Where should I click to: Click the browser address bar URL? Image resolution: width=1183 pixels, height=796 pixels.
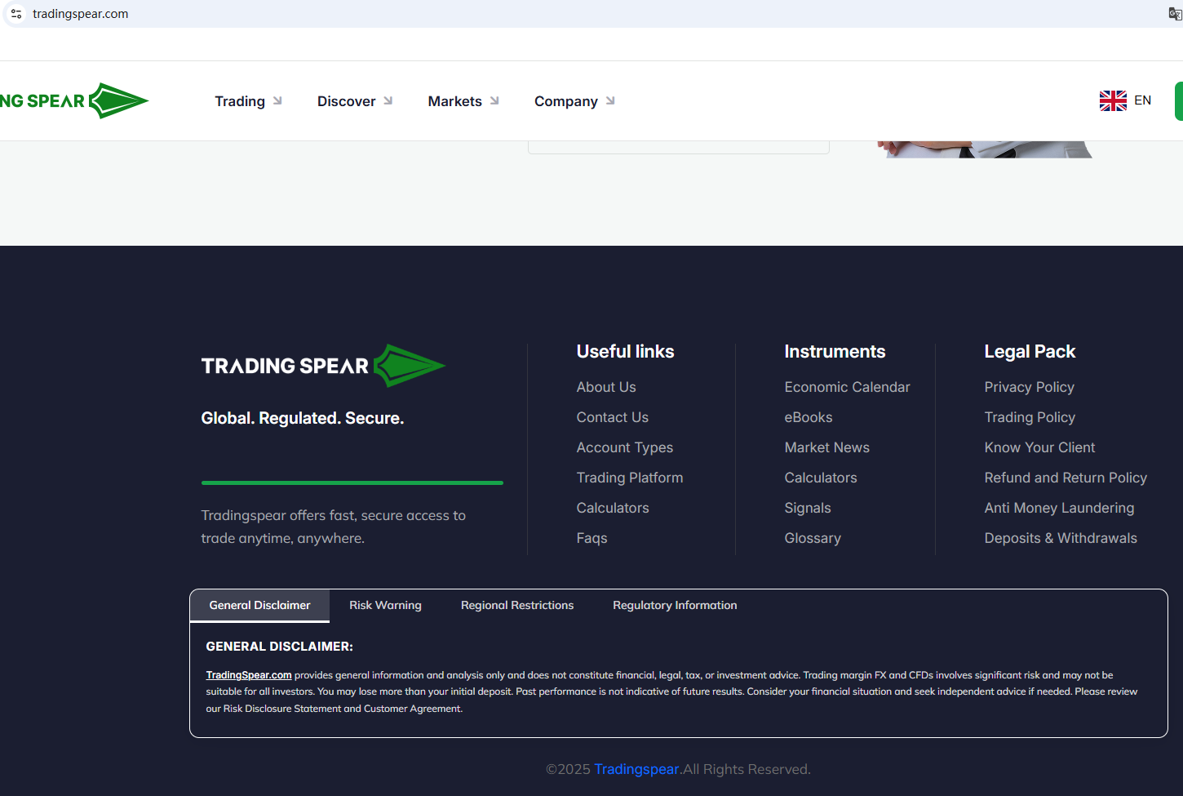(x=80, y=14)
